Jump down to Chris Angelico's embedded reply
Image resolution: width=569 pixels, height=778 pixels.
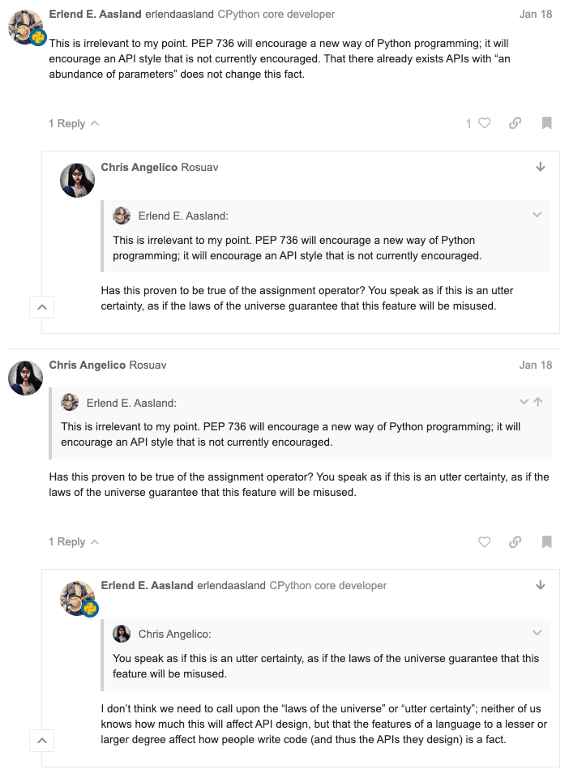tap(541, 167)
